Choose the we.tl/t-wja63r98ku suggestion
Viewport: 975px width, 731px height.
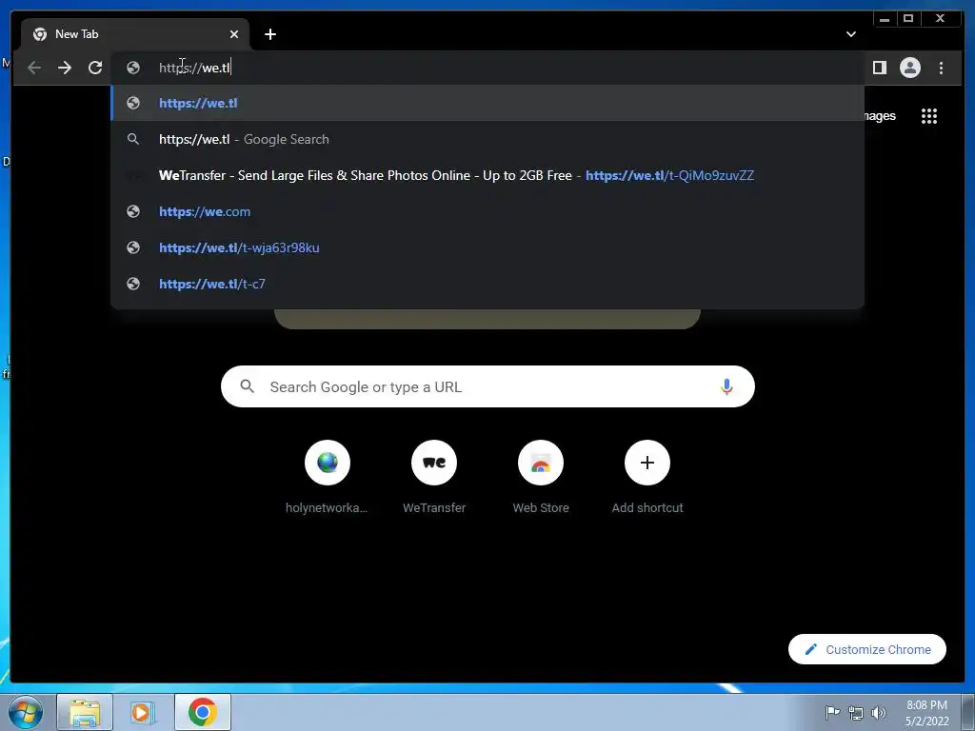[487, 247]
